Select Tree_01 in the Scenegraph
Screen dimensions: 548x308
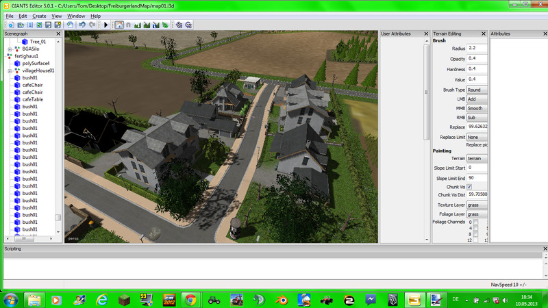(38, 42)
